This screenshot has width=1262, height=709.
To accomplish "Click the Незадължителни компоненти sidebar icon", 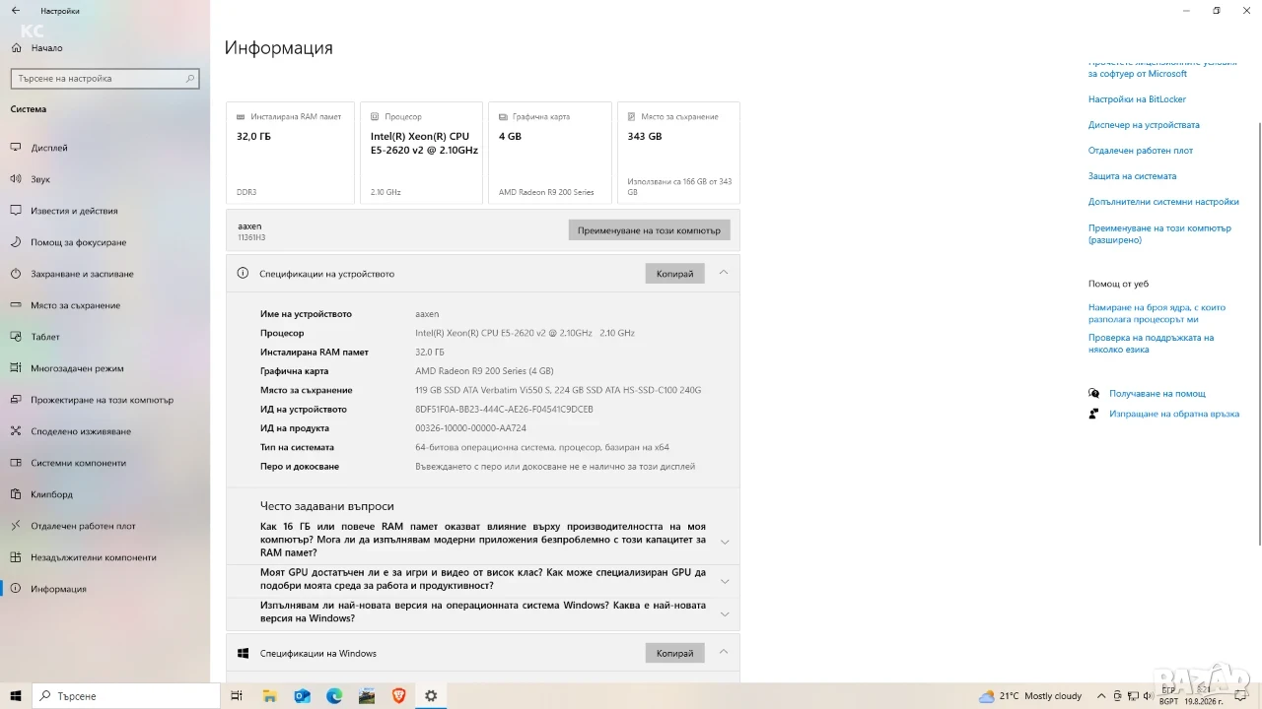I will [x=16, y=557].
